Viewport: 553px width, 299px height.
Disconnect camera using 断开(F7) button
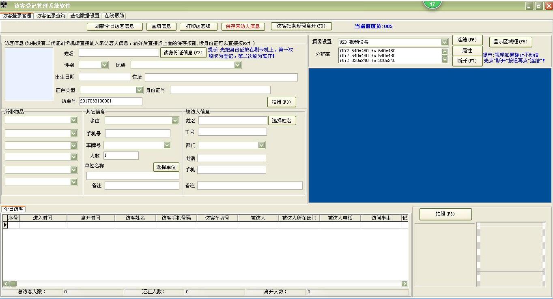[x=467, y=60]
